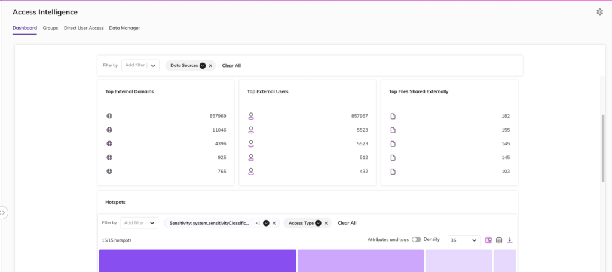Expand the Data Sources filter dropdown
Viewport: 612px width, 272px height.
[x=203, y=66]
